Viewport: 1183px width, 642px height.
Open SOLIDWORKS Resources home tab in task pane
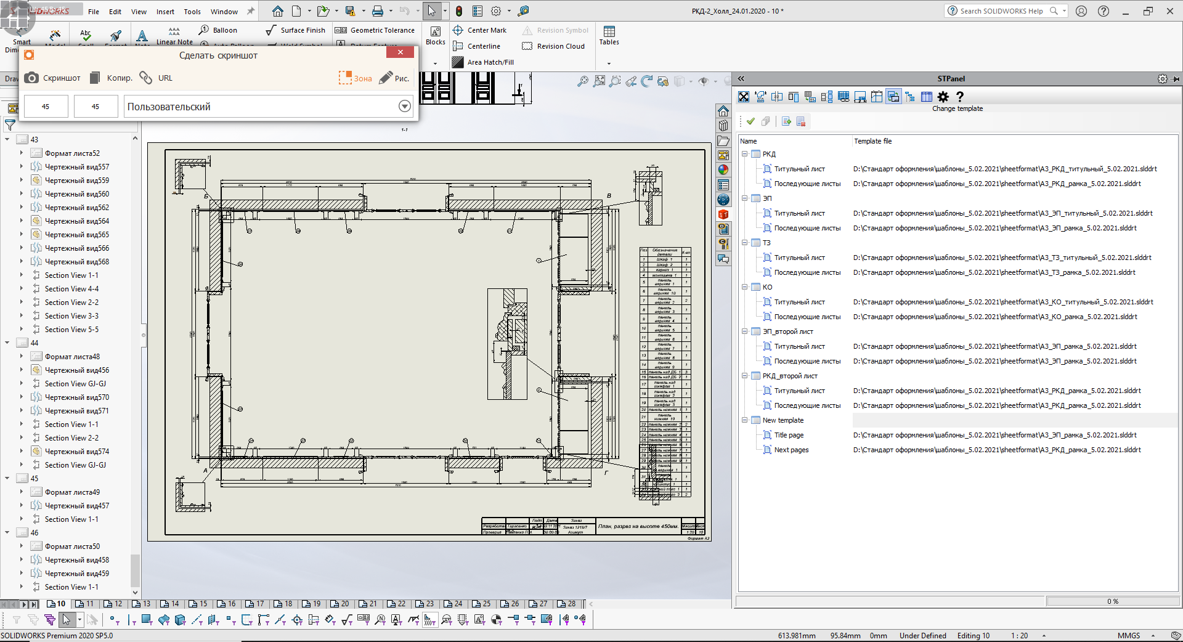[723, 111]
